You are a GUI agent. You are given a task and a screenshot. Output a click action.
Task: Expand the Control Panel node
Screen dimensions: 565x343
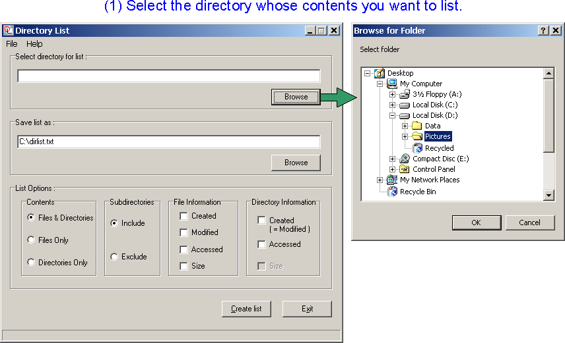[x=393, y=169]
